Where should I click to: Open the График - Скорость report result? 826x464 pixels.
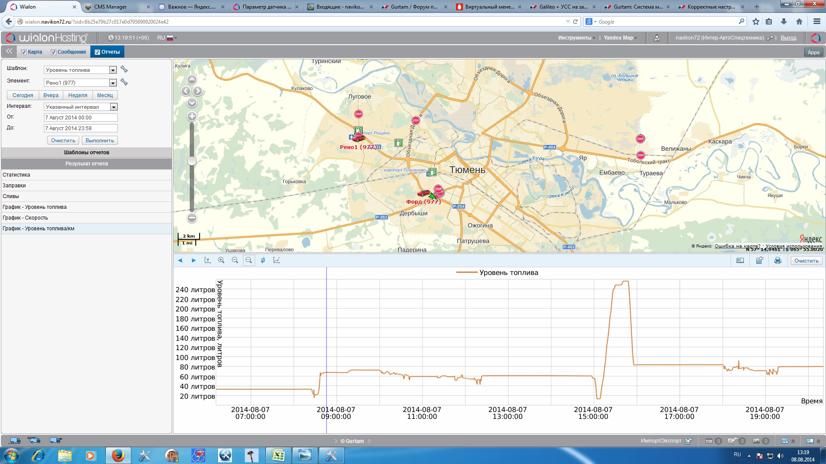click(x=25, y=218)
